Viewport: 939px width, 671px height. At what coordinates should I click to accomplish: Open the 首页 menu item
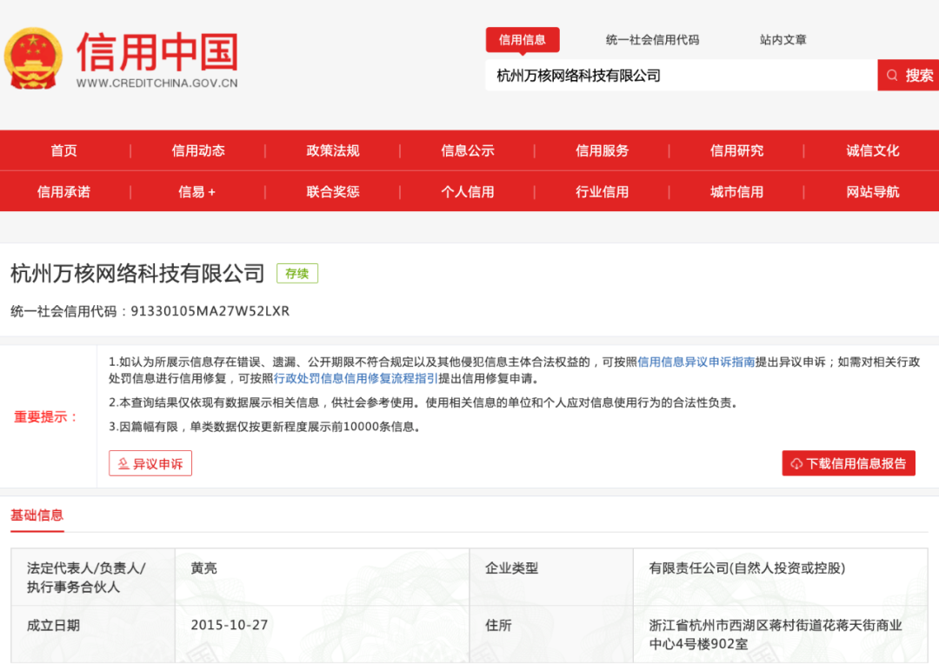click(63, 149)
